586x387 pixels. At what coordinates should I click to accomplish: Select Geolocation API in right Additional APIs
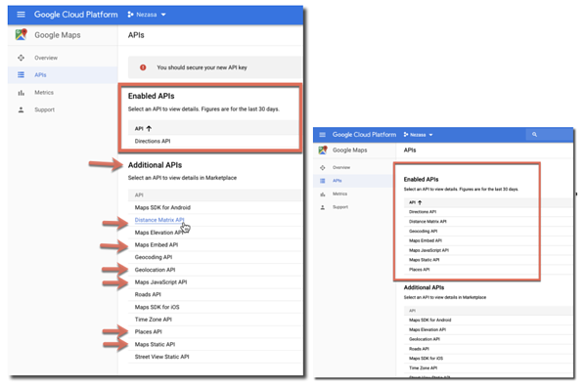click(425, 339)
